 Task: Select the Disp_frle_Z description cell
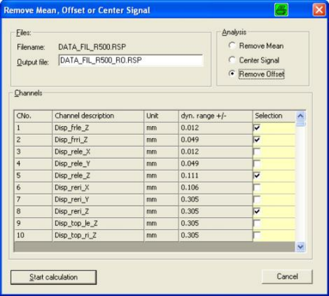98,128
